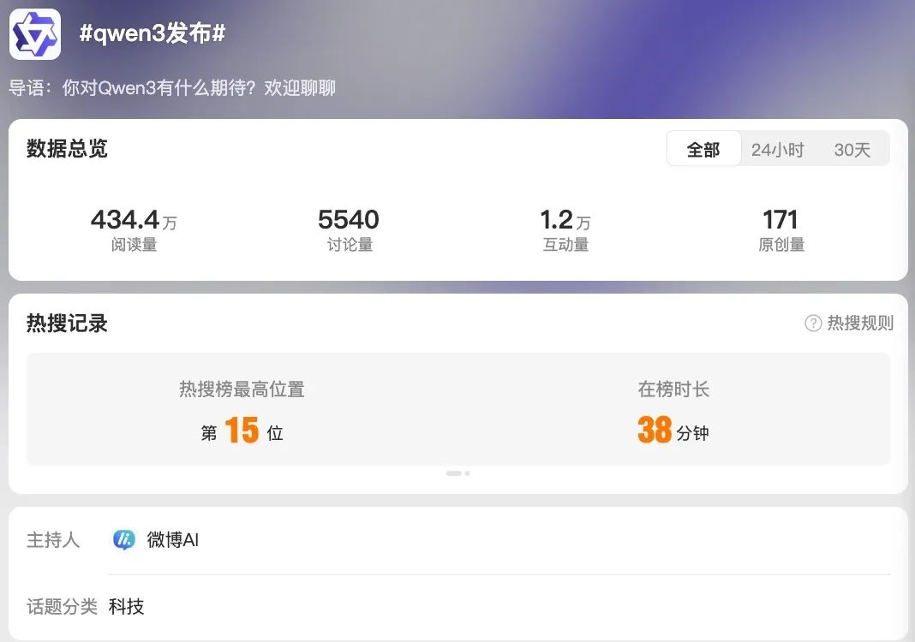
Task: Switch to the 30天 tab
Action: click(x=852, y=150)
